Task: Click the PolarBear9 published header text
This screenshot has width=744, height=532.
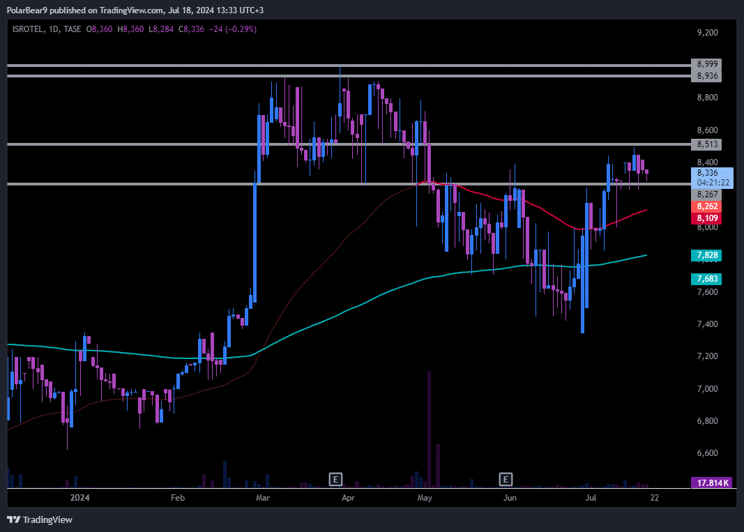Action: click(135, 10)
